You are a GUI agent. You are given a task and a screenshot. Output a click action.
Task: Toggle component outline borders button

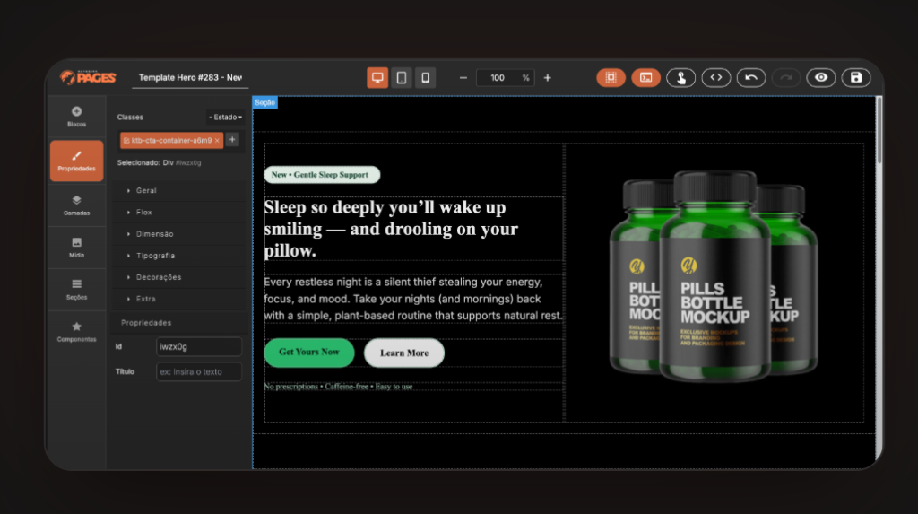click(x=611, y=78)
